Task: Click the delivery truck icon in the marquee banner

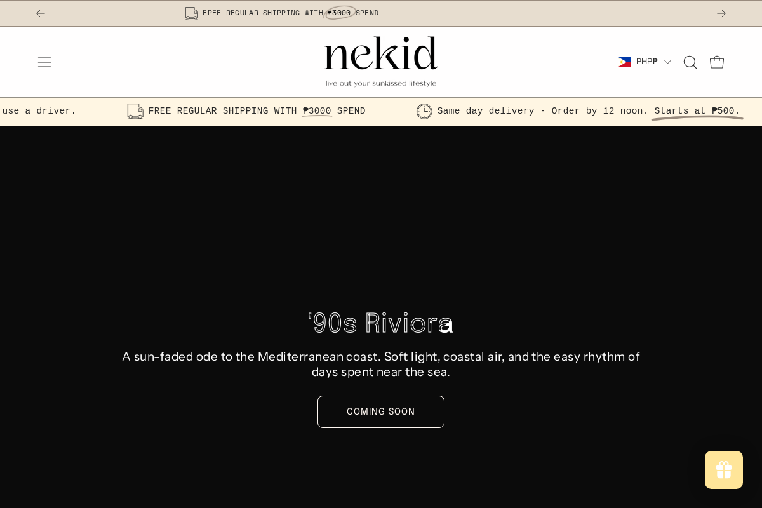Action: (135, 111)
